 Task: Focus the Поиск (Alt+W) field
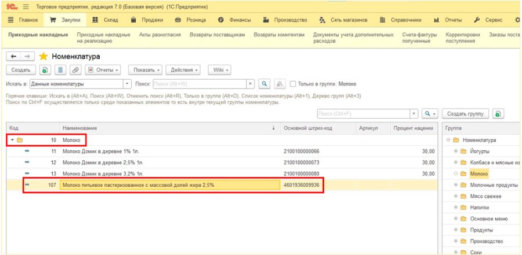pos(200,84)
